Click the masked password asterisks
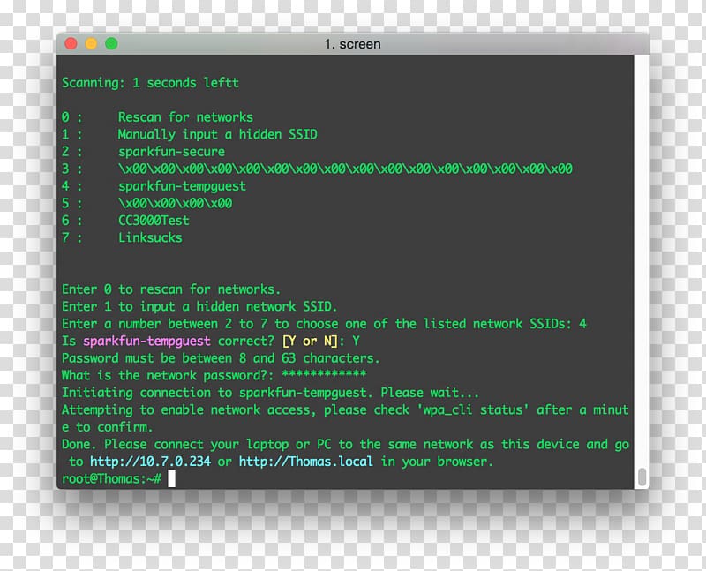 tap(324, 374)
